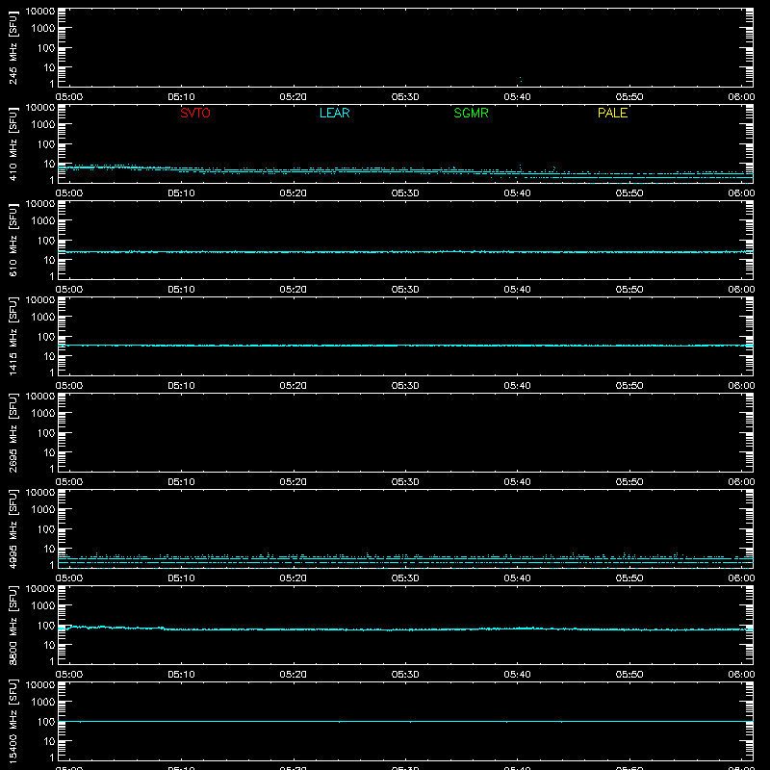Viewport: 770px width, 770px height.
Task: Click 05:10 time label under 1415 MHz panel
Action: (181, 386)
